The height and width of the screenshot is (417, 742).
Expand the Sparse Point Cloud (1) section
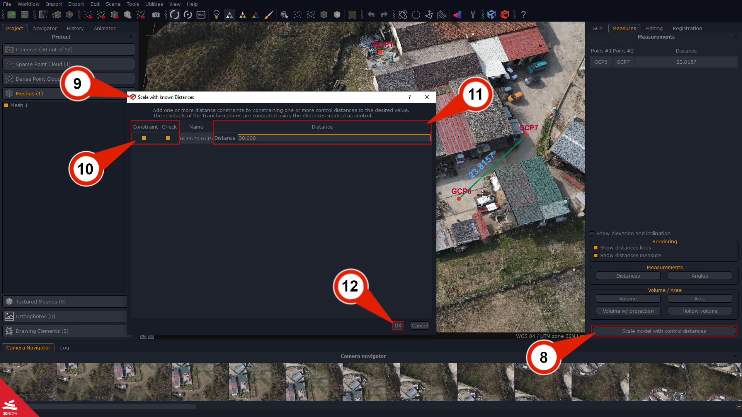pyautogui.click(x=69, y=64)
